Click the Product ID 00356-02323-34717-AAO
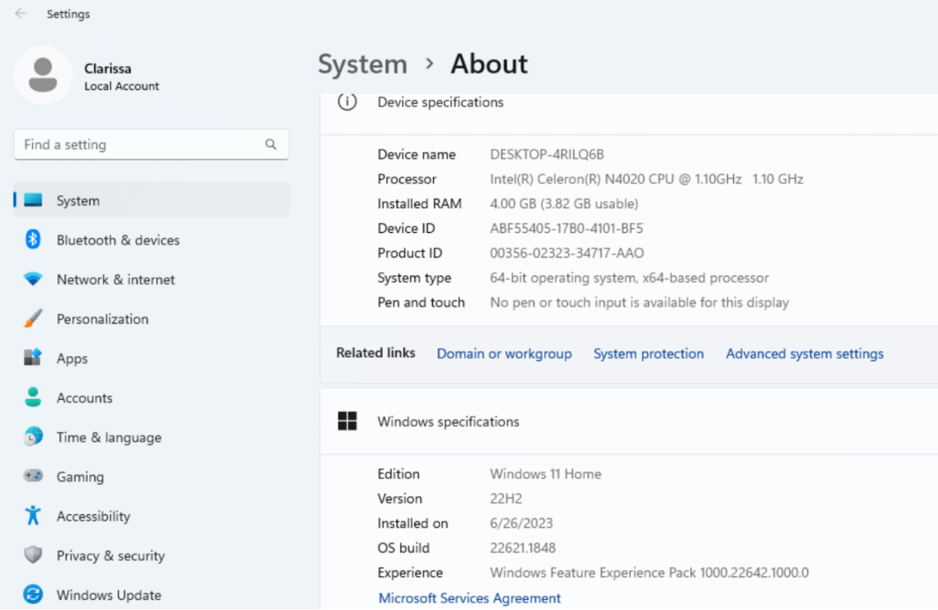This screenshot has width=938, height=610. click(x=567, y=253)
